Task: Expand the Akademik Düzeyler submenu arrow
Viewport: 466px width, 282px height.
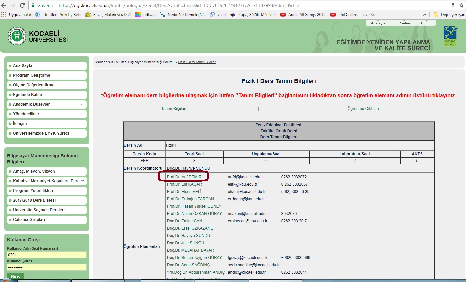Action: pos(81,104)
